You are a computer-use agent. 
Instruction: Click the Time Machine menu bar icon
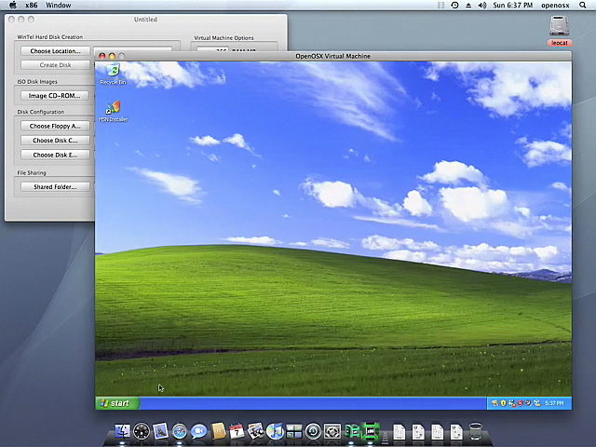pyautogui.click(x=454, y=6)
